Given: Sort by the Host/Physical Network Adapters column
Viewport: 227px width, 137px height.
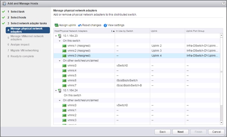Looking at the screenshot, I should 84,31.
